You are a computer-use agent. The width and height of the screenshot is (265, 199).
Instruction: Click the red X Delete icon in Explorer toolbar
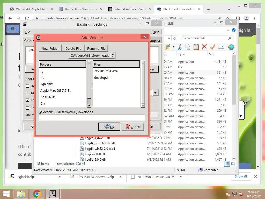204,47
